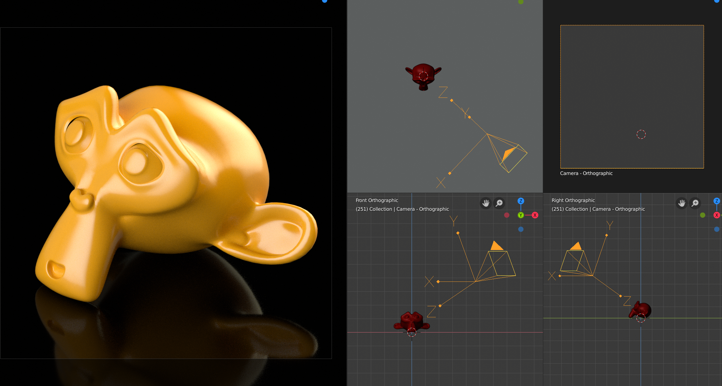This screenshot has width=722, height=386.
Task: Click zoom magnifier icon in Front Orthographic viewport
Action: click(x=499, y=203)
